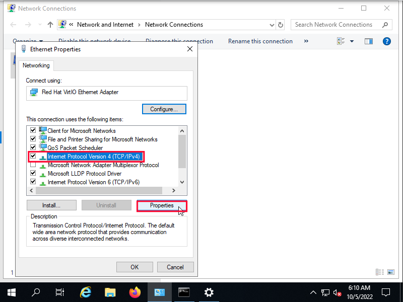Click vertical scrollbar thumb in items list
This screenshot has height=302, width=403.
point(182,152)
